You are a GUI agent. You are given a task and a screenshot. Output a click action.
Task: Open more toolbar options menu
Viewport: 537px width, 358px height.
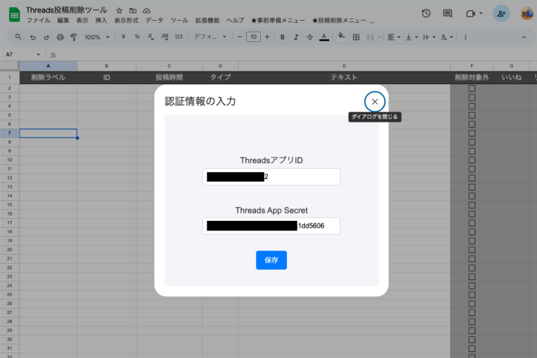pyautogui.click(x=465, y=37)
